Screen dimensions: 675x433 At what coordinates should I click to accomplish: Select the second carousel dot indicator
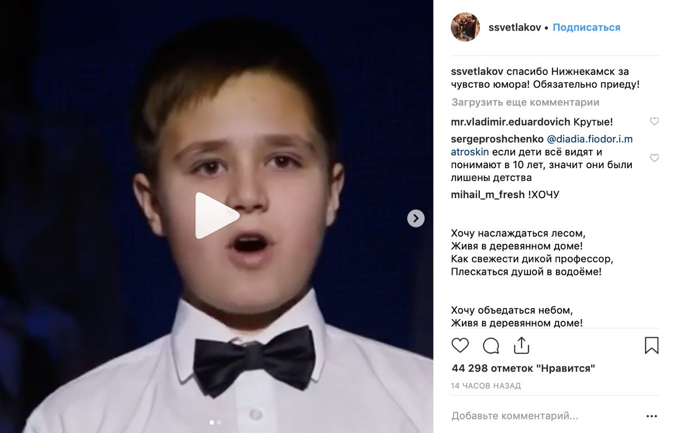[219, 422]
